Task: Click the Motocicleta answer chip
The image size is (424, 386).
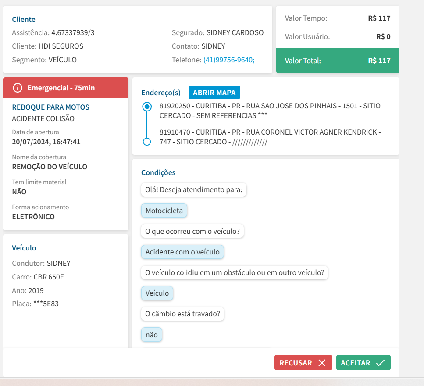Action: click(x=164, y=211)
